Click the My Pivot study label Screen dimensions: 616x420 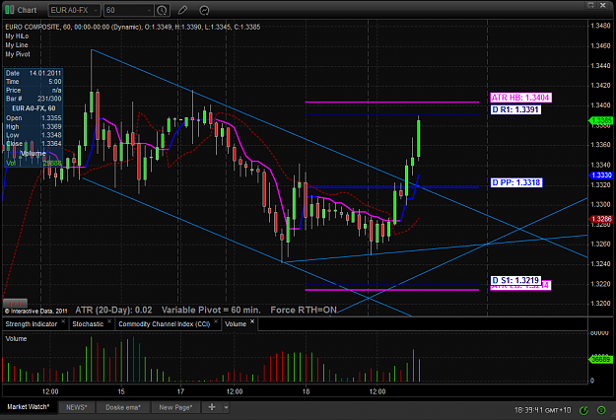tap(18, 54)
